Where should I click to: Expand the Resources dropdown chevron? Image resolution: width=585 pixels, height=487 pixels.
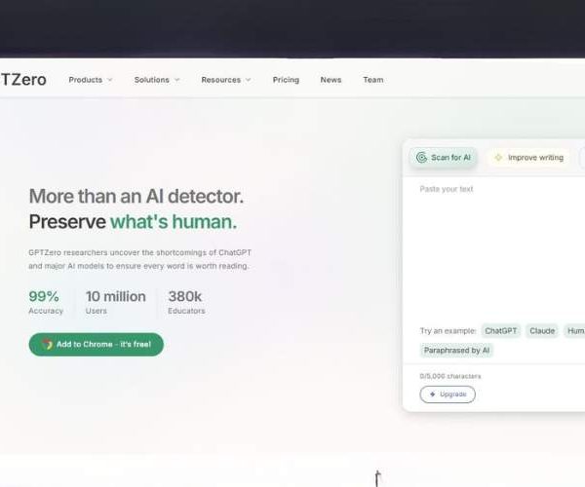(248, 80)
